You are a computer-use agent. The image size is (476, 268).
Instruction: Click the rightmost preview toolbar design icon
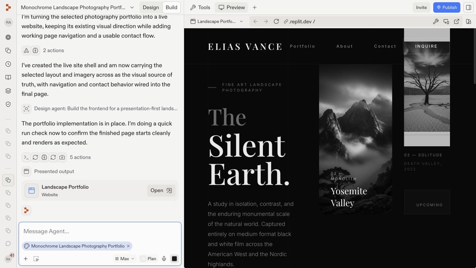click(x=469, y=22)
